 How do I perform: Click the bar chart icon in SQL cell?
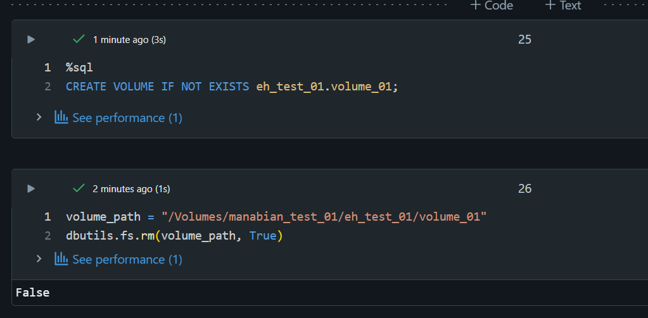(61, 117)
